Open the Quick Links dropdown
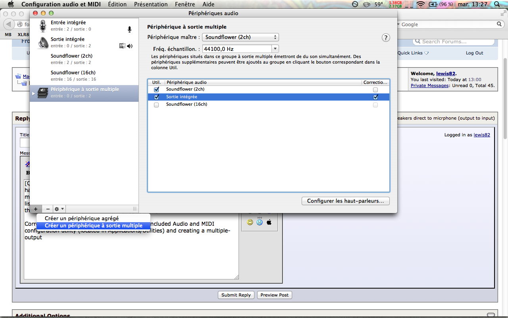Image resolution: width=508 pixels, height=318 pixels. 413,53
